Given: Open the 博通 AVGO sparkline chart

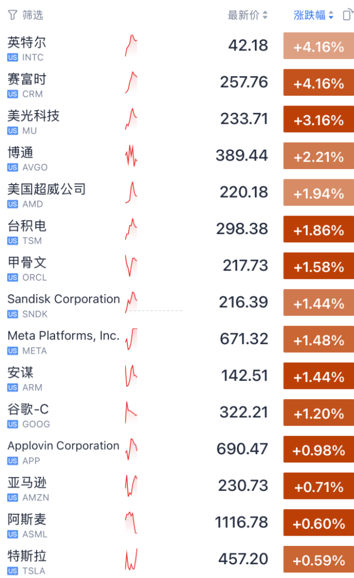Looking at the screenshot, I should tap(131, 157).
